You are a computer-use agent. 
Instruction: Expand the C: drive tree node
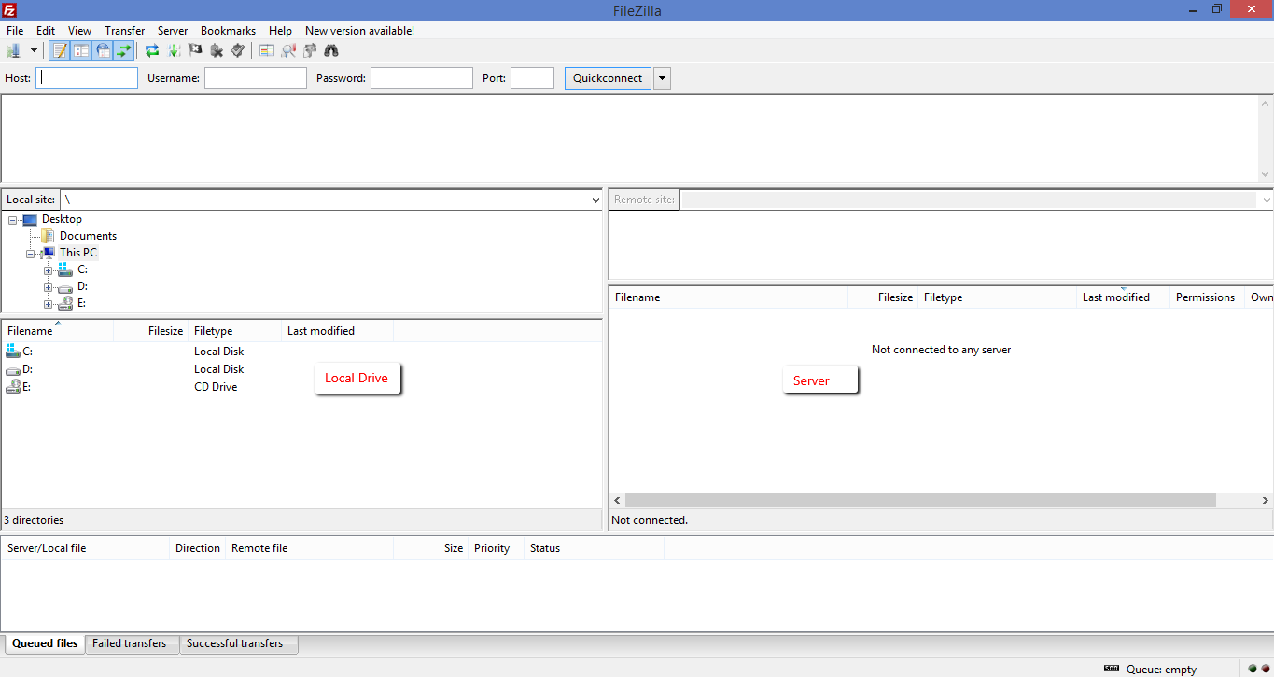pyautogui.click(x=49, y=270)
